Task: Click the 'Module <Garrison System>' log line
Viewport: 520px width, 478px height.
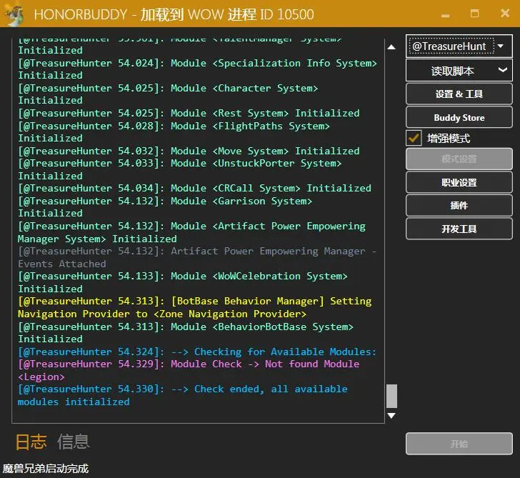Action: (165, 207)
